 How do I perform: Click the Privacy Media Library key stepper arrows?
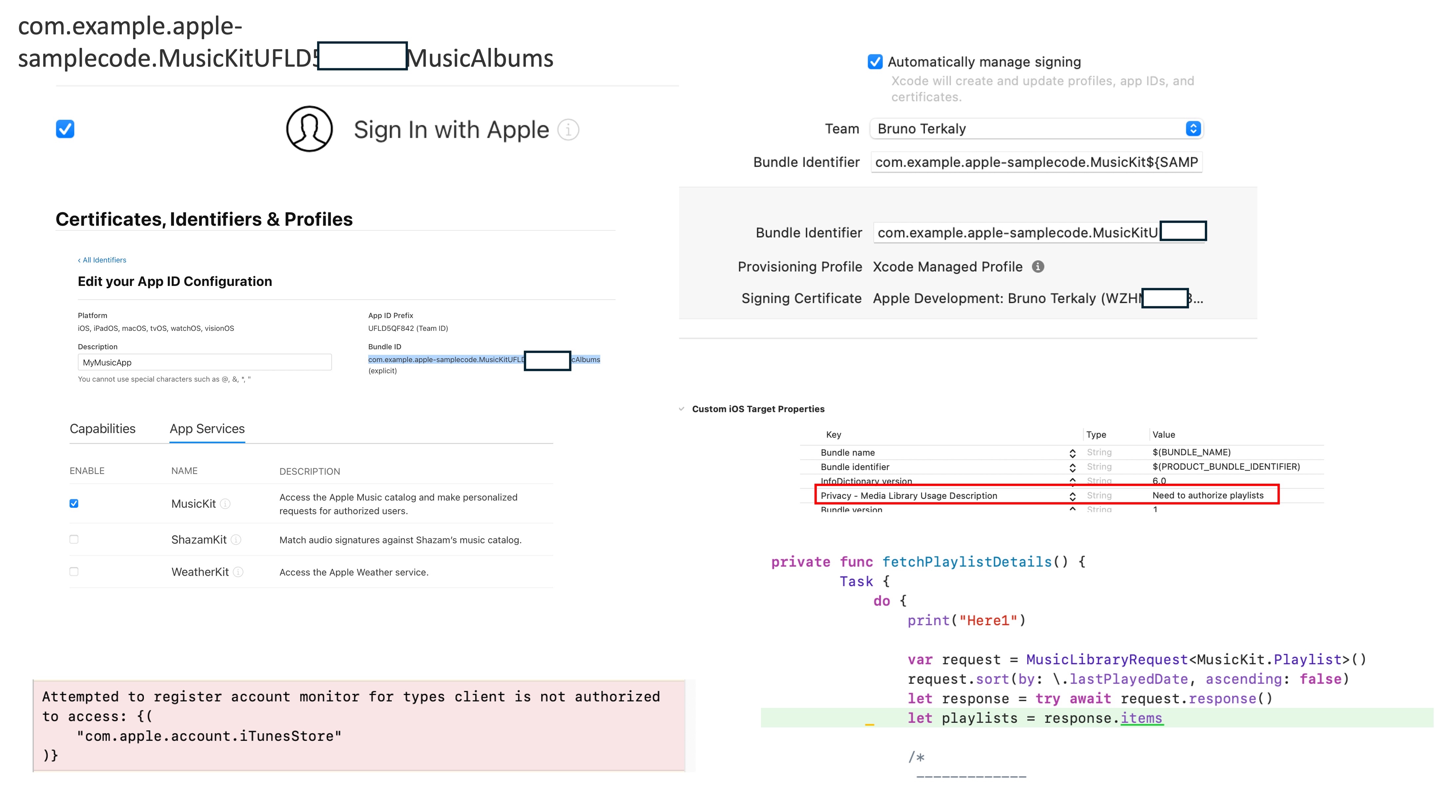coord(1072,495)
